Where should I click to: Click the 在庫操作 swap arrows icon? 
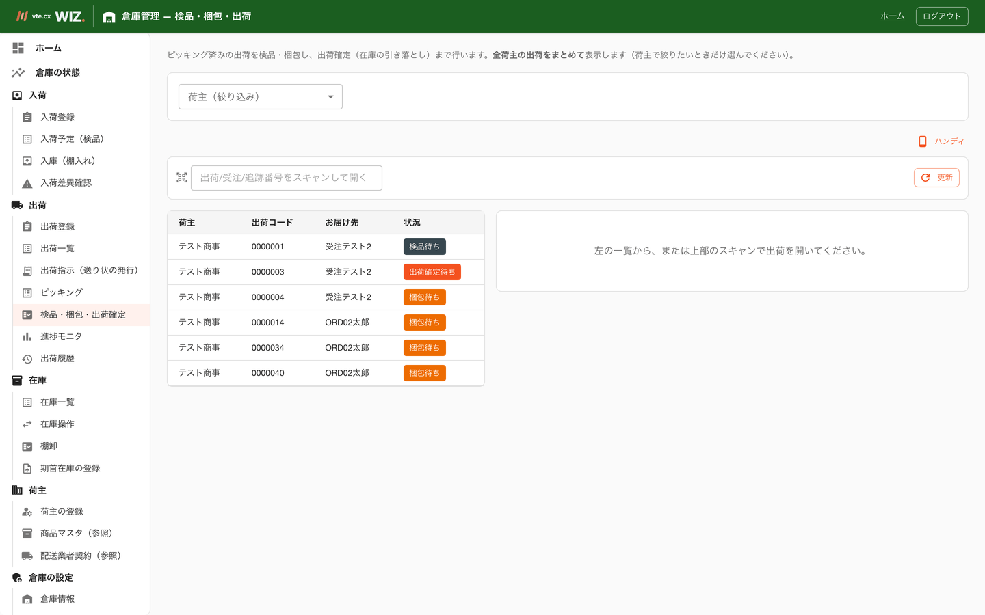coord(27,424)
